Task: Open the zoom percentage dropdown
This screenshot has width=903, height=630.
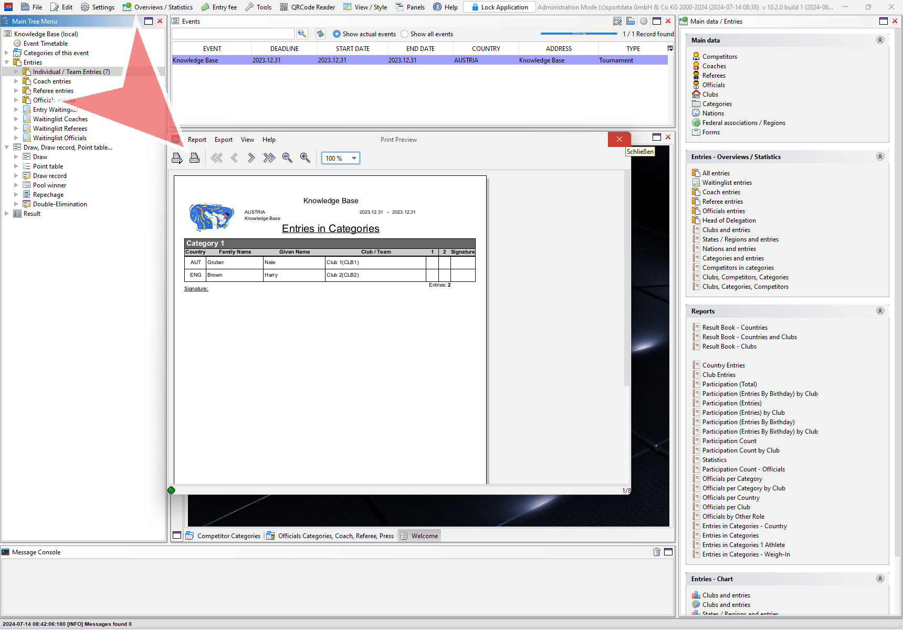Action: pos(354,158)
